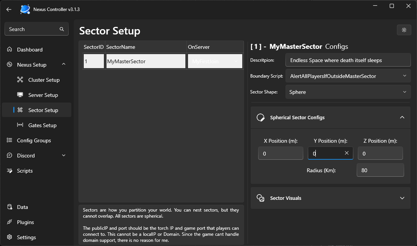Click the Radius (Km) input field
Viewport: 417px width, 246px height.
pos(380,170)
